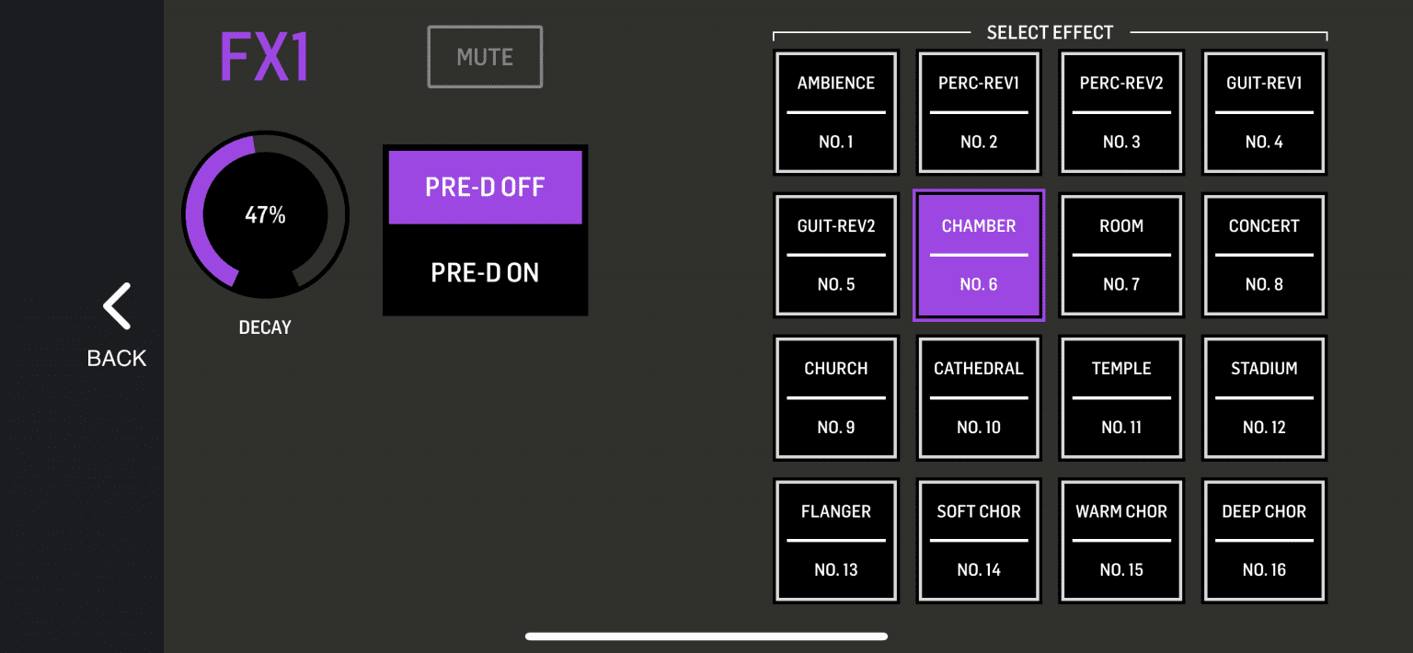Select the Concert reverb effect
The image size is (1413, 653).
tap(1264, 255)
